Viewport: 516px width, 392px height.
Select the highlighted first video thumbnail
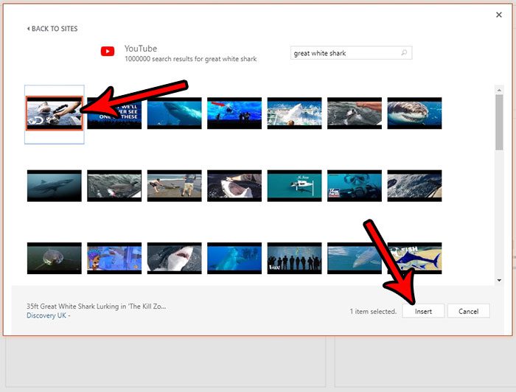54,113
